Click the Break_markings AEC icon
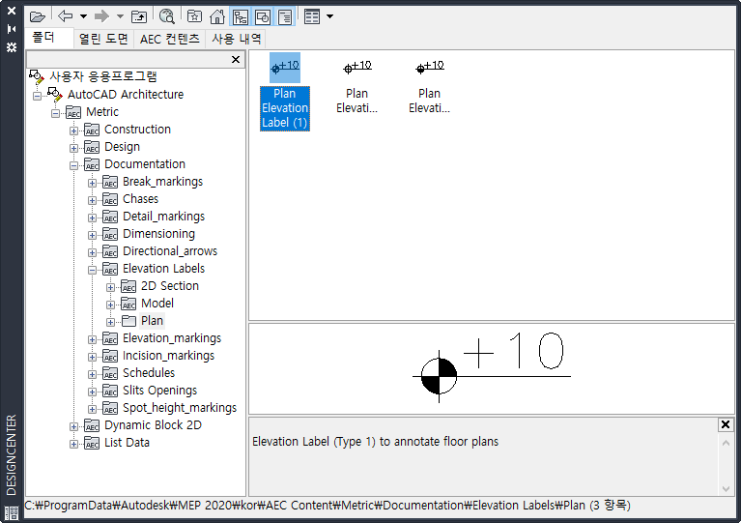741x523 pixels. (110, 183)
